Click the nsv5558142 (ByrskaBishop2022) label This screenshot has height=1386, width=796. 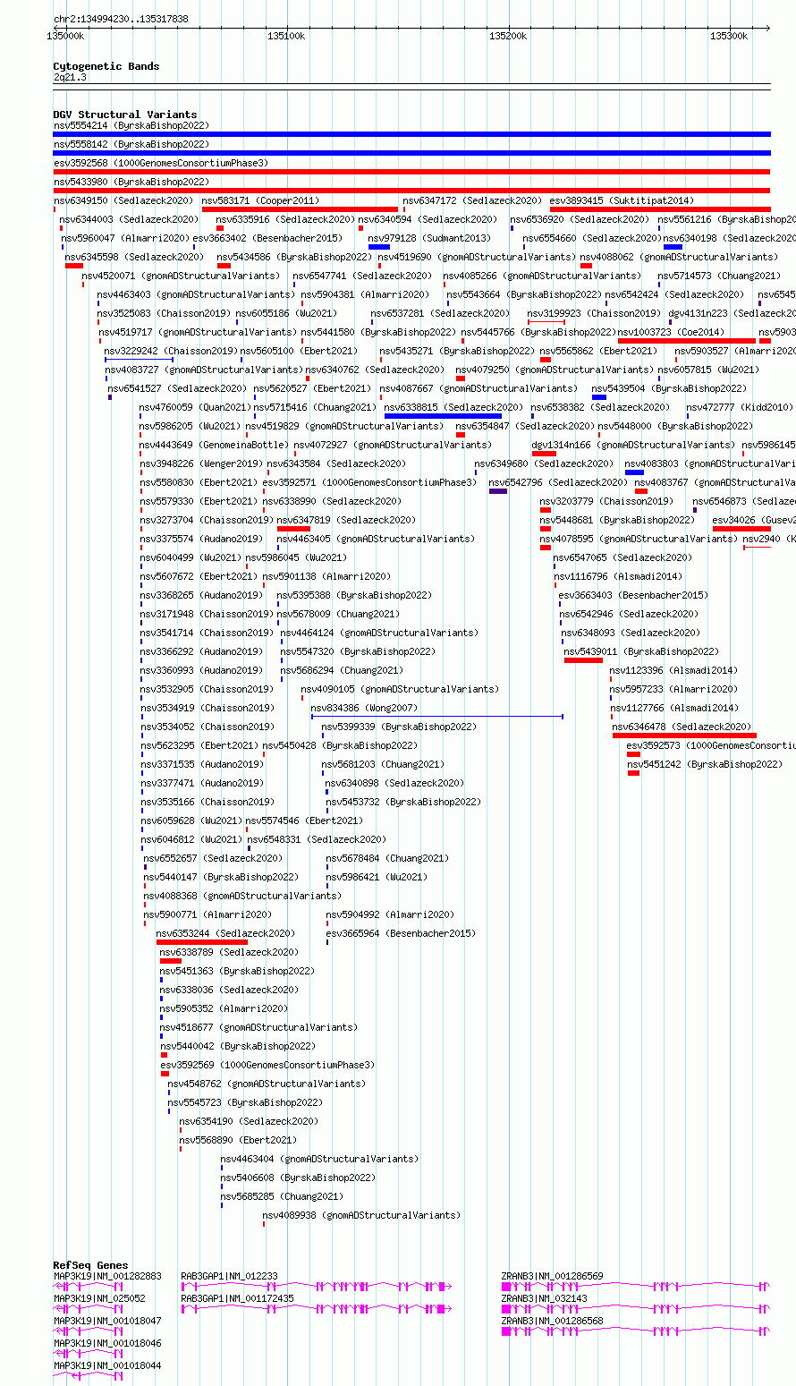(131, 145)
